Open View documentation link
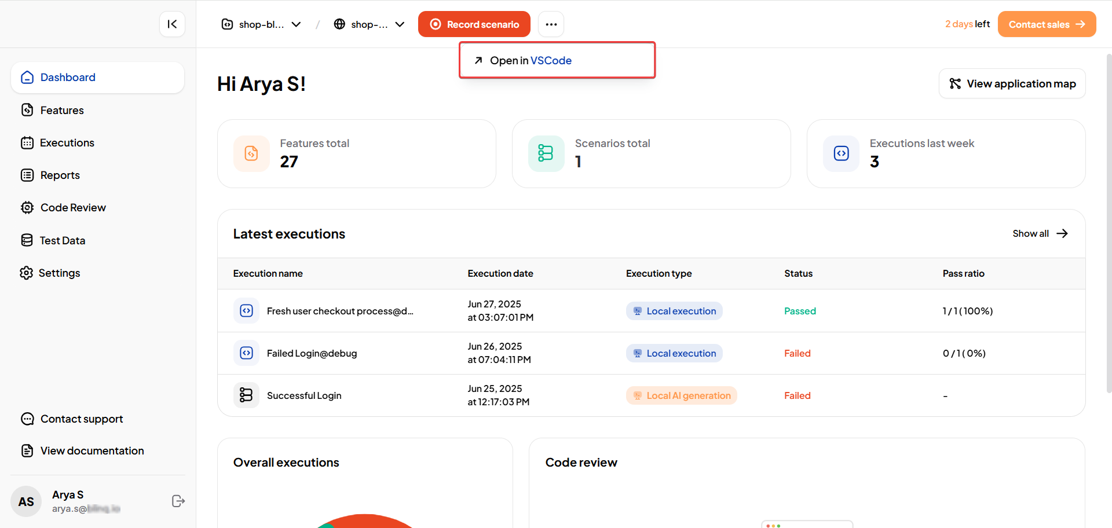Image resolution: width=1112 pixels, height=528 pixels. point(92,451)
